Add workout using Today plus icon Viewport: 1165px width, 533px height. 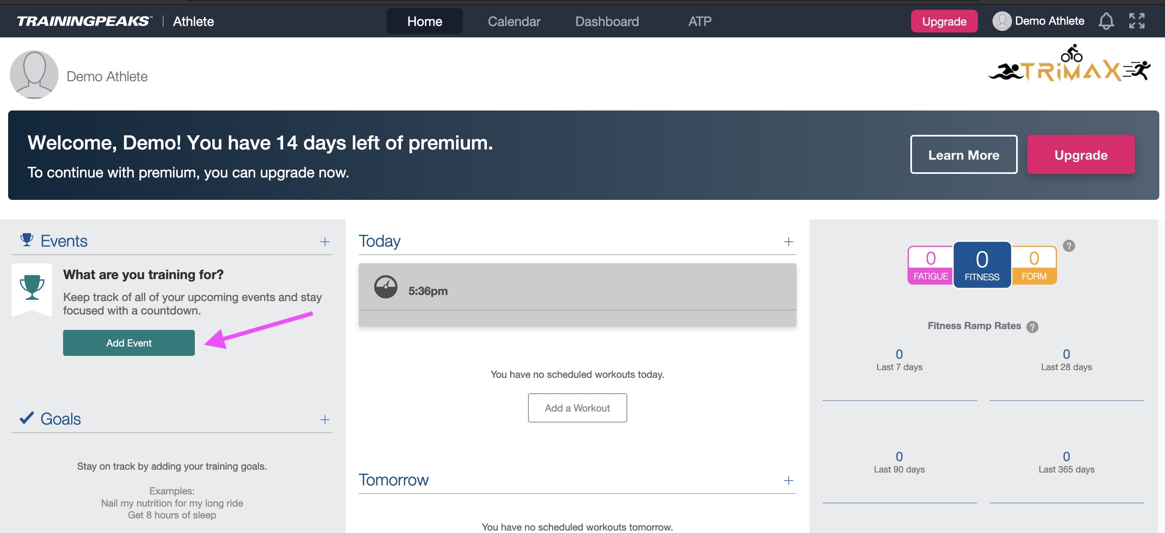pos(788,242)
